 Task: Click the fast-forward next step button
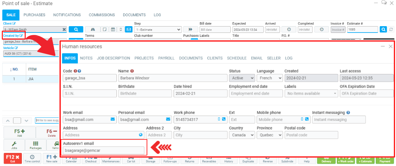click(190, 29)
